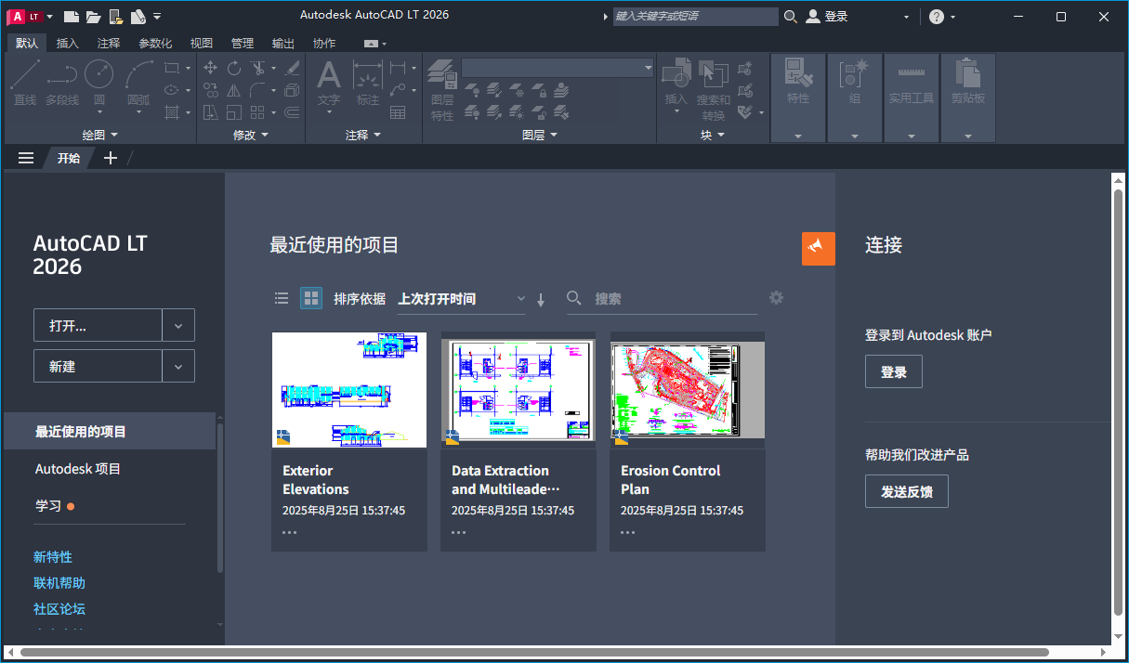Add a new drawing tab with plus button
Image resolution: width=1129 pixels, height=663 pixels.
pos(111,158)
